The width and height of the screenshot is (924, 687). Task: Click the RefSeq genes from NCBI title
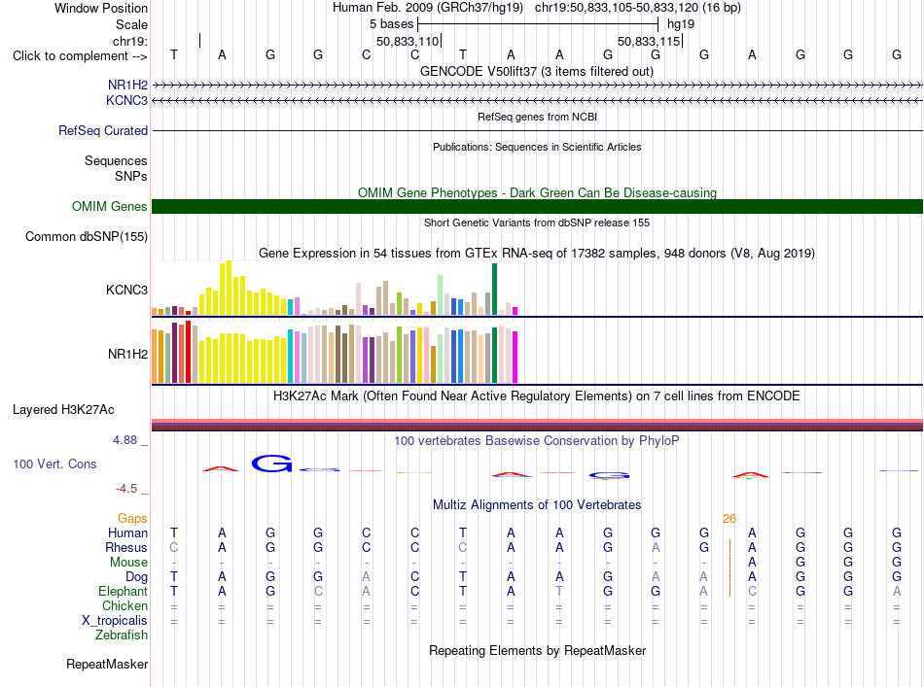click(x=537, y=117)
